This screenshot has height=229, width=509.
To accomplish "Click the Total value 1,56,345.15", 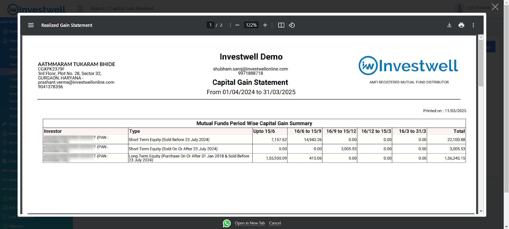I will [x=455, y=158].
